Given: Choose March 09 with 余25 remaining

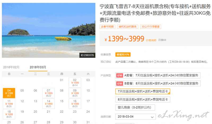Looking at the screenshot, I should point(75,93).
